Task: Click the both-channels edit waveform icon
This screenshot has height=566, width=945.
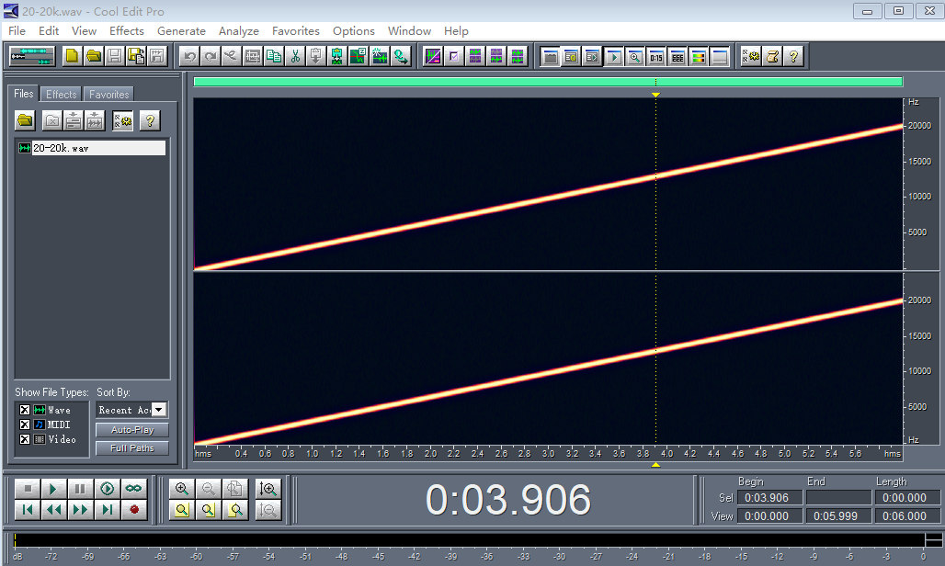Action: tap(518, 57)
